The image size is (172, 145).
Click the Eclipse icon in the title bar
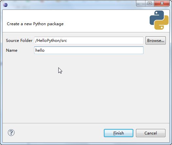(x=5, y=5)
